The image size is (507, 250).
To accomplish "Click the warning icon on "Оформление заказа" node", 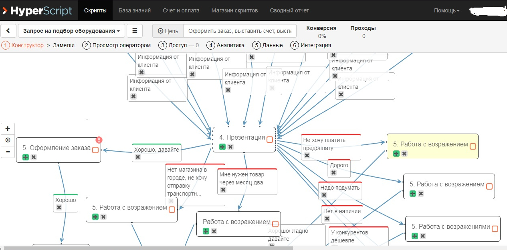I will [99, 140].
